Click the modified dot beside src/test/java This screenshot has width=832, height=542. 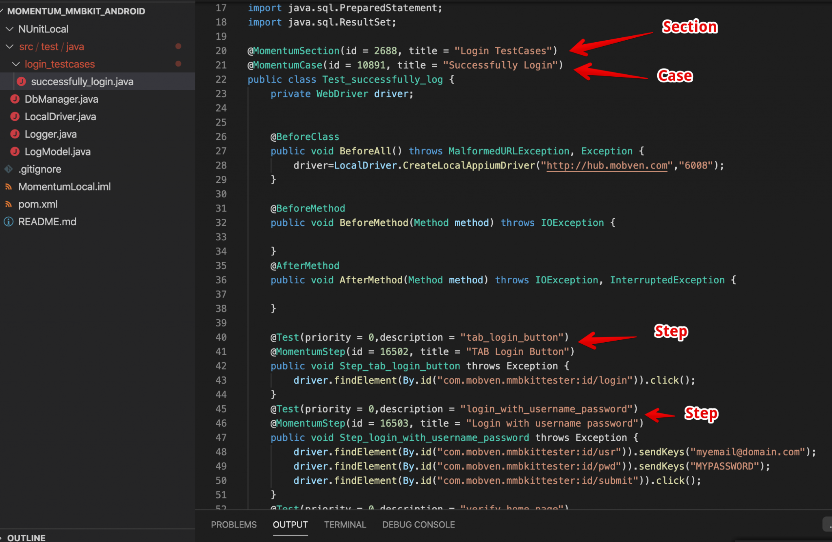[178, 46]
